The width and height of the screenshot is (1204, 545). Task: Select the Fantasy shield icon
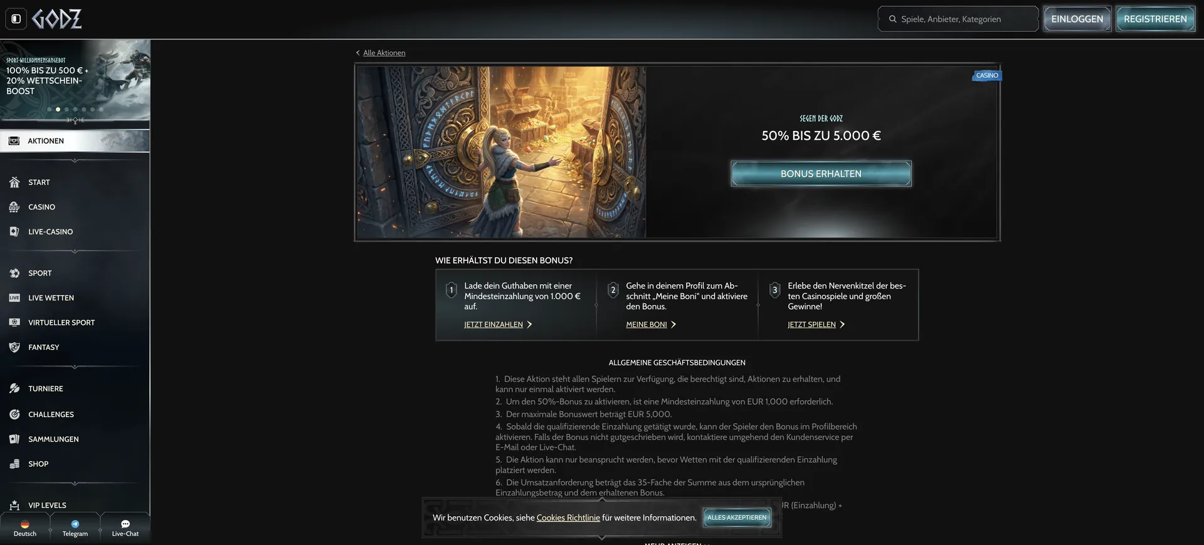point(14,347)
